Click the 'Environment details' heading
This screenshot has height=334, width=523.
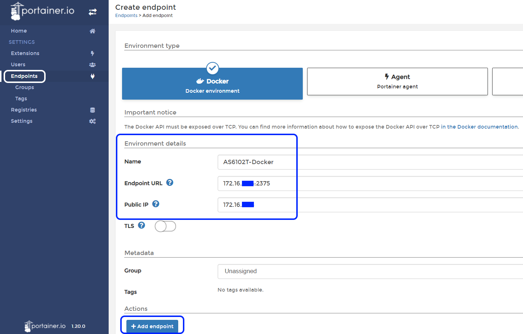[x=155, y=143]
